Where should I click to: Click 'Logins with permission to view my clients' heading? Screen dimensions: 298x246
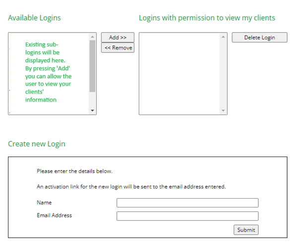pos(207,18)
